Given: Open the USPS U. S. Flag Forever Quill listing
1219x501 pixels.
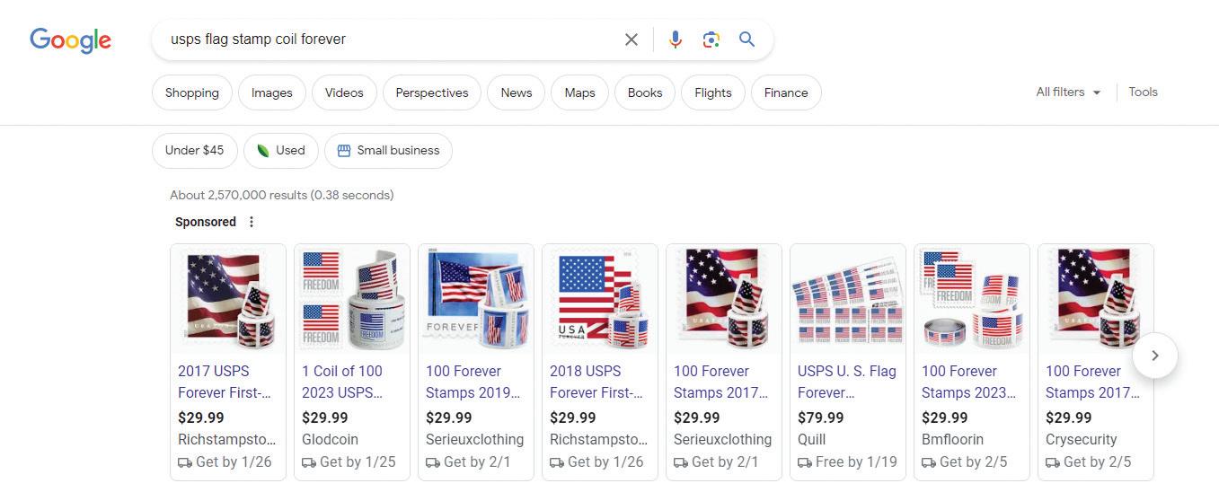Looking at the screenshot, I should 846,382.
